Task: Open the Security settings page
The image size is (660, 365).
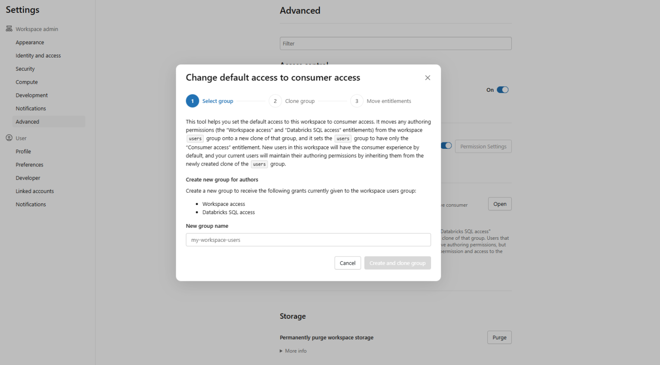Action: tap(25, 69)
